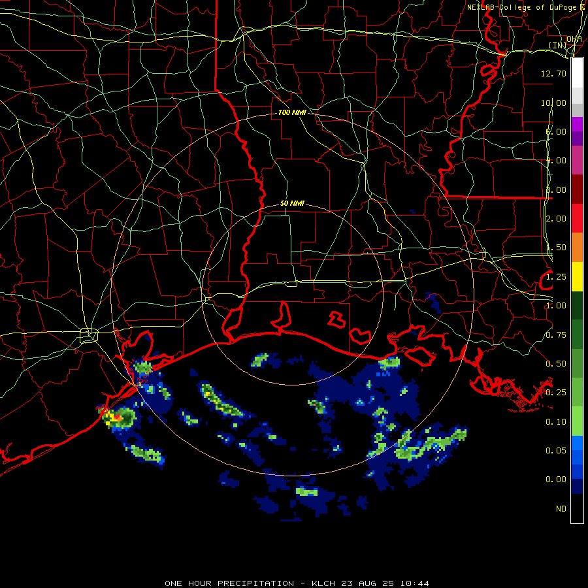
Task: Click the yellow swatch in the precipitation legend
Action: [577, 276]
